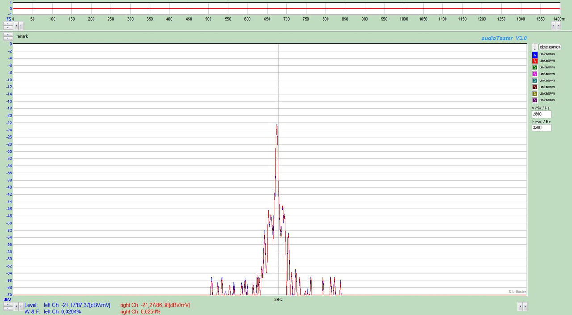Click the right Ch. 0,0254% W&F value
Image resolution: width=572 pixels, height=315 pixels.
point(140,311)
